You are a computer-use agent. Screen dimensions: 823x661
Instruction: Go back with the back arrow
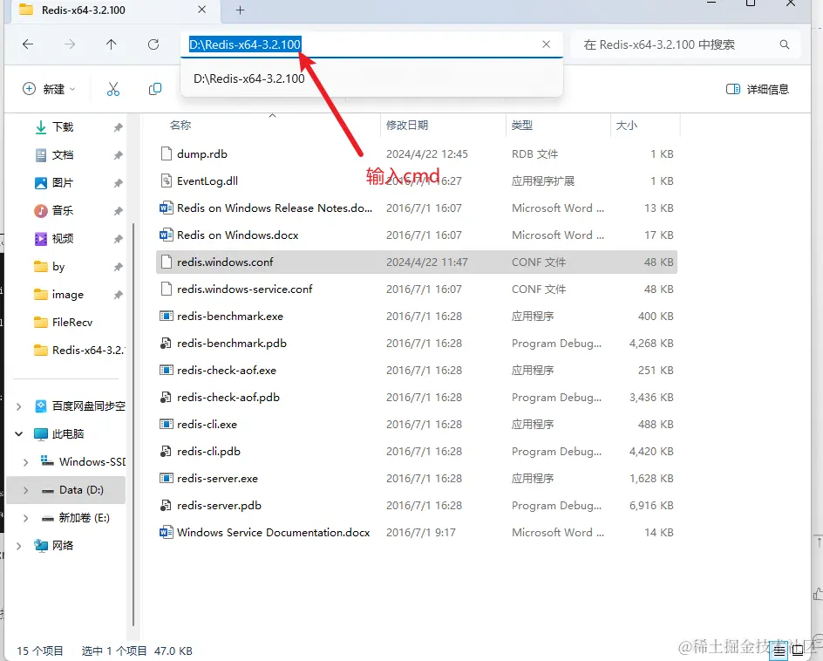pyautogui.click(x=28, y=44)
